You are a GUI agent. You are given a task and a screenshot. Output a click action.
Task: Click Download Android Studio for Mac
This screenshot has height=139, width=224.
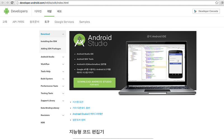[x=94, y=83]
